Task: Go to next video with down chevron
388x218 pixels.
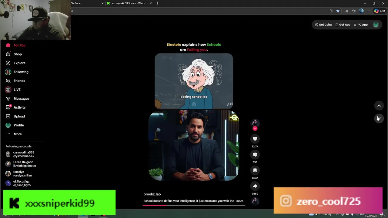Action: pos(379,118)
